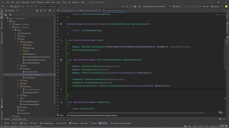Select AuraAttributeSet.h in the tree
Viewport: 229px width, 128px height.
pos(32,63)
